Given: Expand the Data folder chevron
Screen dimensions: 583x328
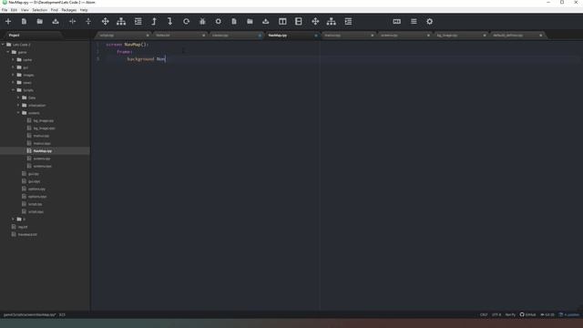Looking at the screenshot, I should point(18,97).
